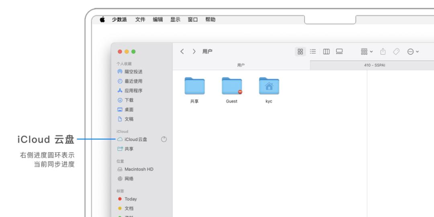Go forward with the right chevron

pyautogui.click(x=194, y=51)
